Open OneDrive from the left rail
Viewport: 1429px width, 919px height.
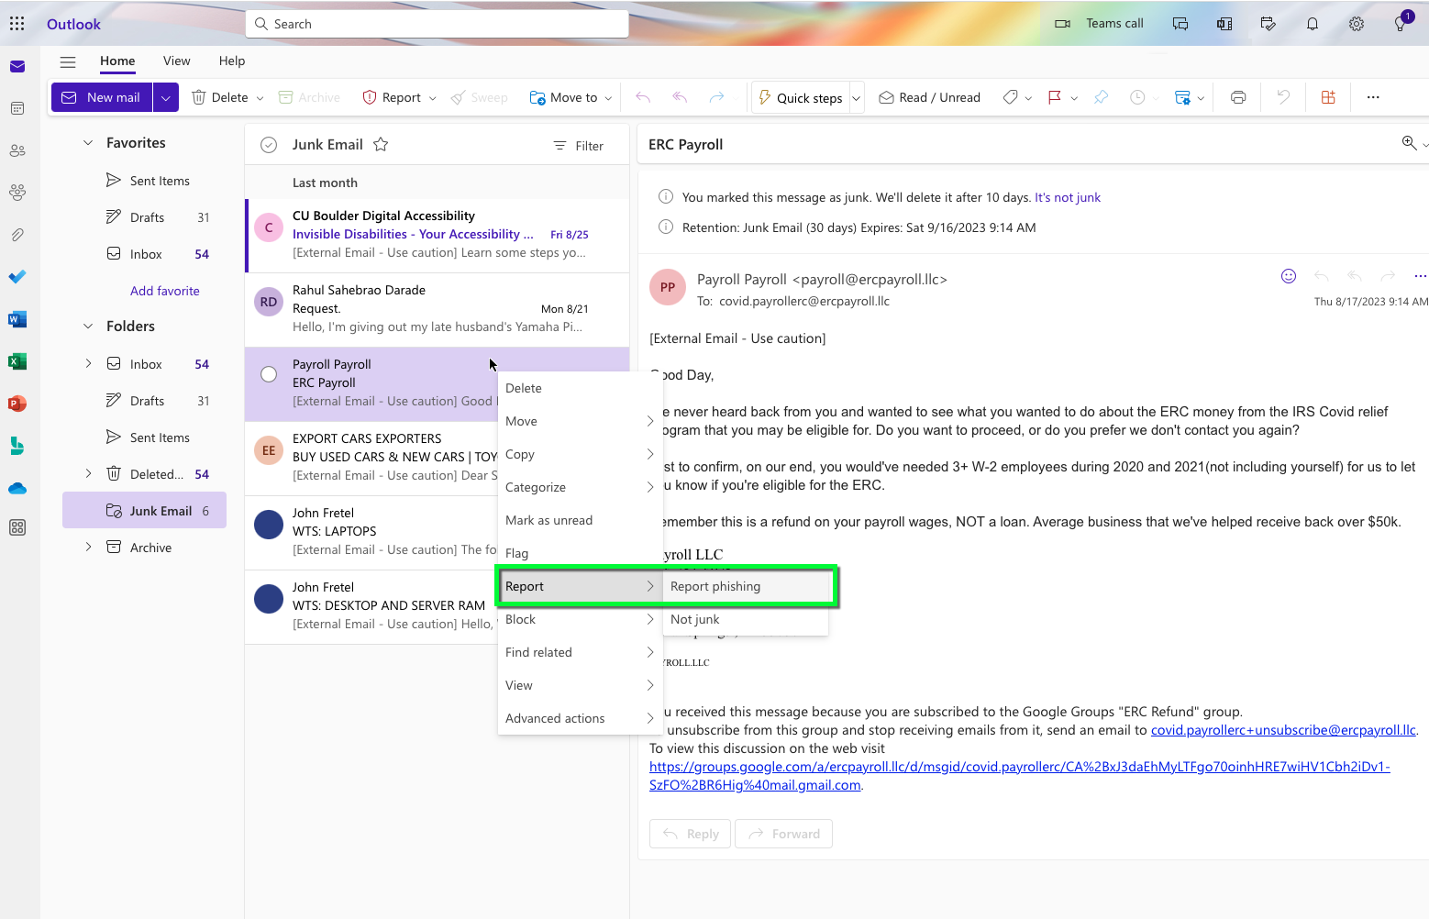(x=17, y=488)
